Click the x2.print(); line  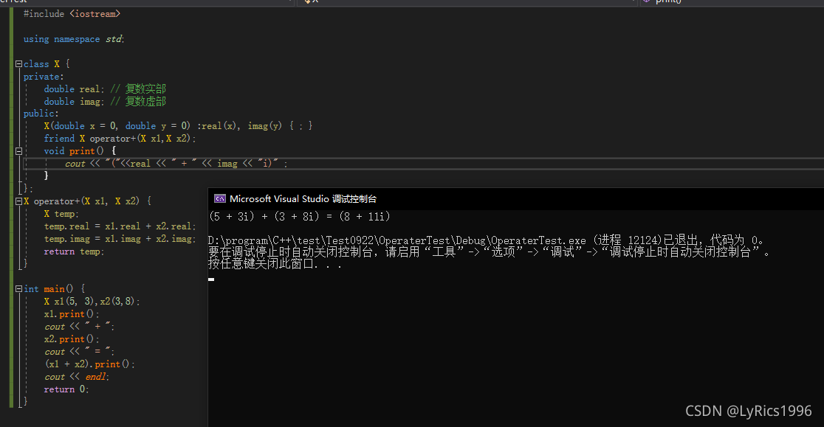pos(72,339)
